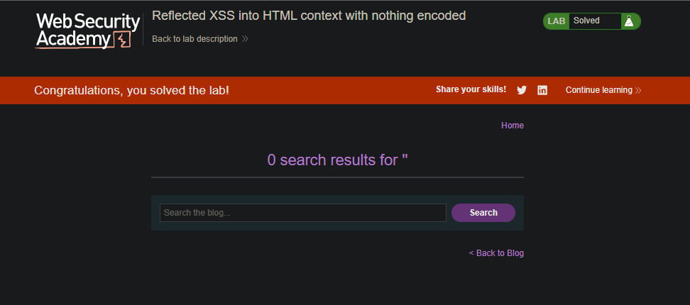This screenshot has height=305, width=690.
Task: Click the 0 search results heading
Action: coord(337,160)
